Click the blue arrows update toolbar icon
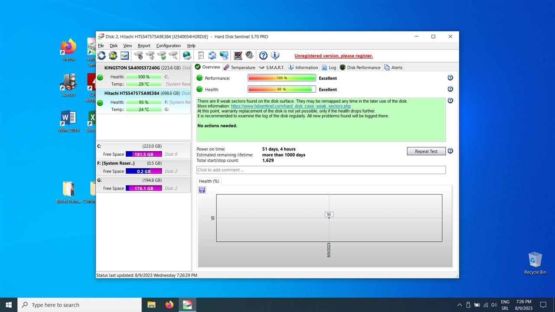The height and width of the screenshot is (312, 555). point(212,55)
